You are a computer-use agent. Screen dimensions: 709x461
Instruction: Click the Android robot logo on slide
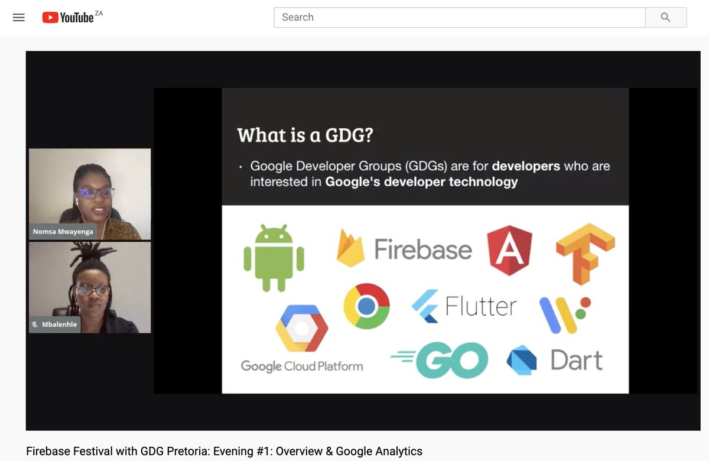274,257
